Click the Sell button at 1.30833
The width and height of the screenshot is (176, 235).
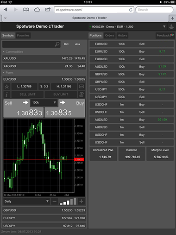coord(24,108)
